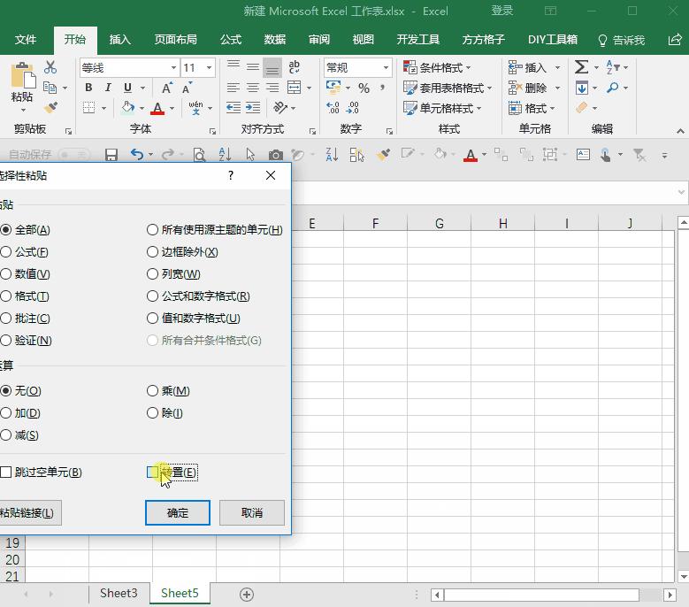Select row 20 header
This screenshot has width=689, height=607.
(x=12, y=559)
